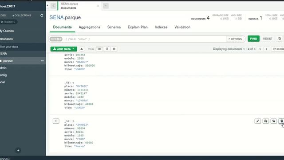Go to previous page of documents

point(260,49)
